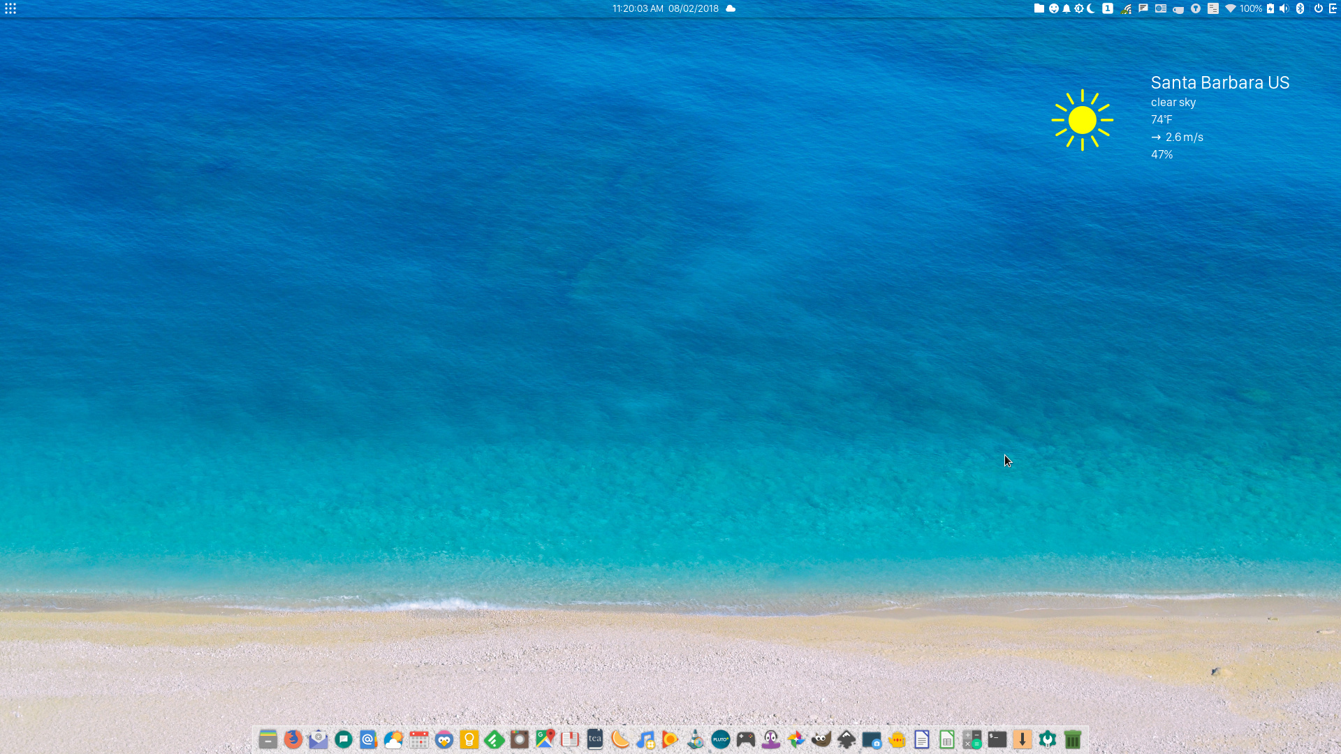Screen dimensions: 1341x754
Task: Launch Firefox from the dock
Action: click(293, 739)
